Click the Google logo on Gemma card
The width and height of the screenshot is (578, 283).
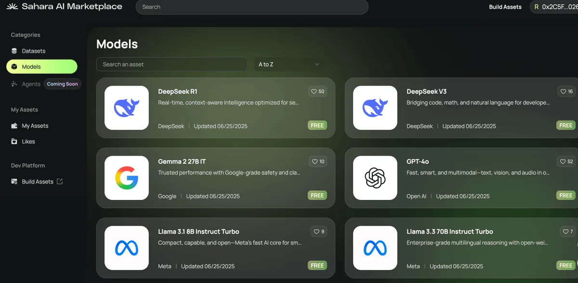tap(127, 178)
